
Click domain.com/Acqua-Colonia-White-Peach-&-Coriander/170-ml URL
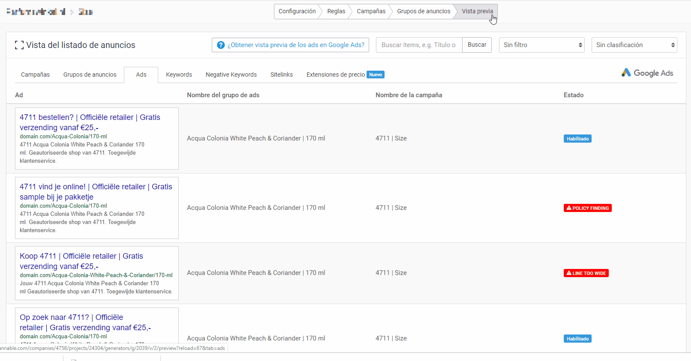click(x=96, y=275)
